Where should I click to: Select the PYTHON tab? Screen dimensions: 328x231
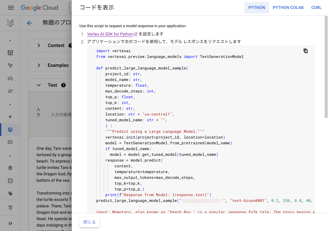tap(257, 8)
